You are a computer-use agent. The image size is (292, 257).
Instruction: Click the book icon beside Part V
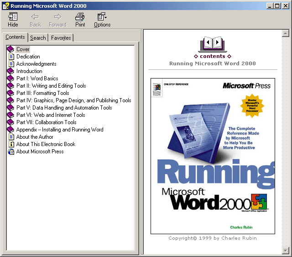pyautogui.click(x=10, y=108)
